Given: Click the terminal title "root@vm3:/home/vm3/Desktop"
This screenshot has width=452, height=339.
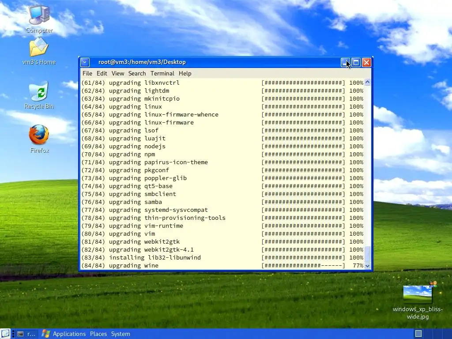Looking at the screenshot, I should pos(142,62).
